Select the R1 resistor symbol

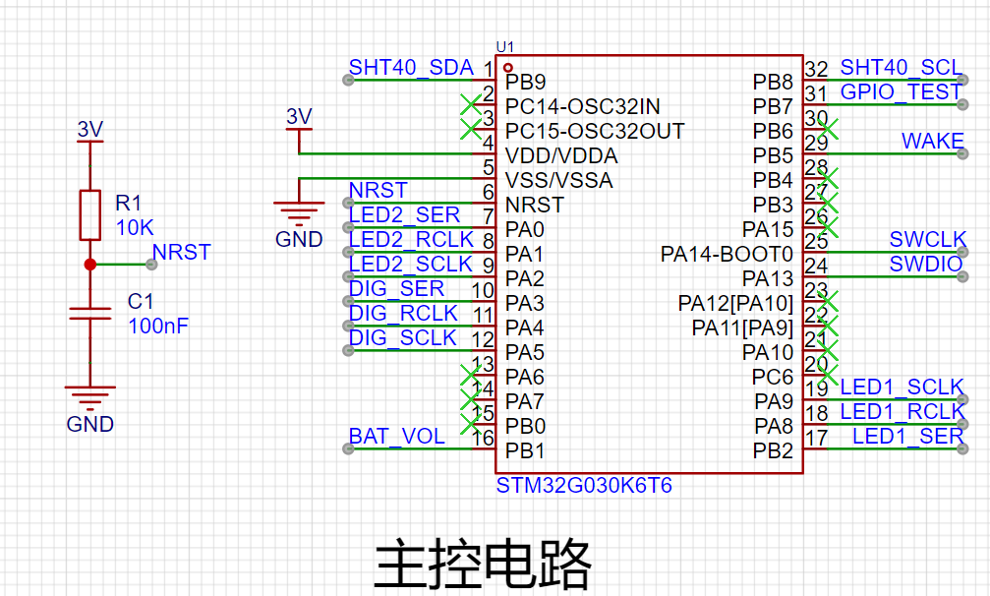pos(90,215)
